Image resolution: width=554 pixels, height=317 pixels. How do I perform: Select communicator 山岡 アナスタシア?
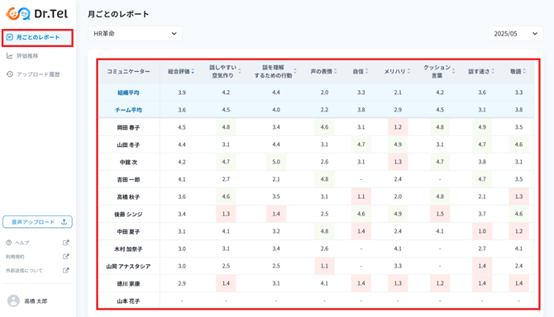pyautogui.click(x=129, y=267)
